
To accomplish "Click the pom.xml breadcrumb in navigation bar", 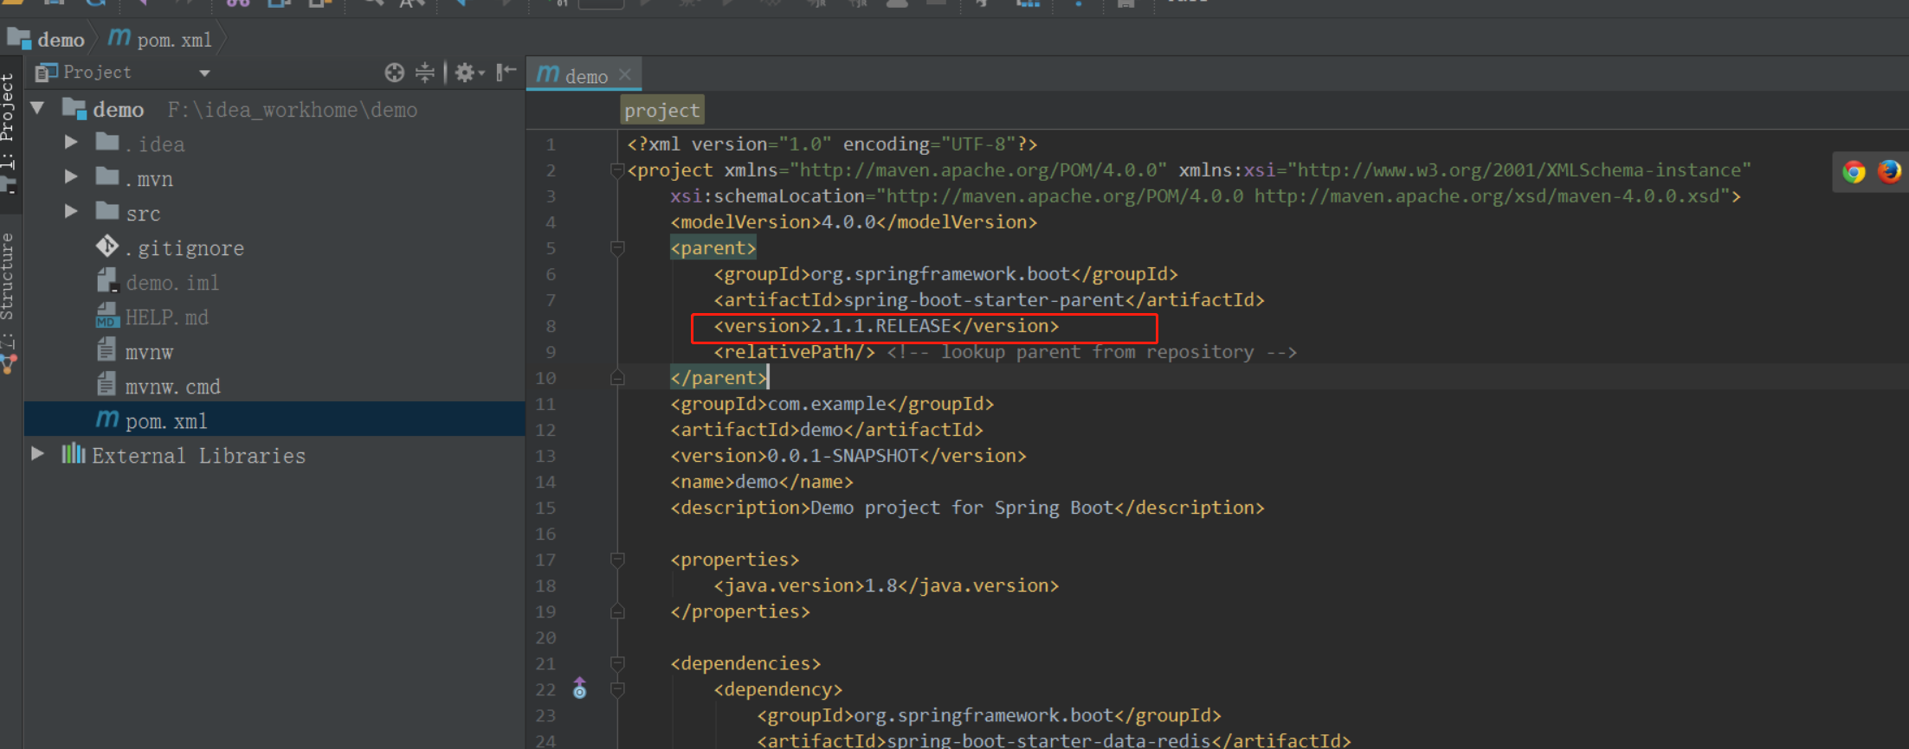I will click(x=160, y=40).
